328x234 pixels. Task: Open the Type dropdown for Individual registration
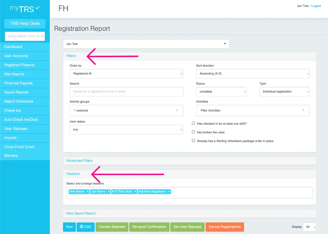pyautogui.click(x=284, y=91)
